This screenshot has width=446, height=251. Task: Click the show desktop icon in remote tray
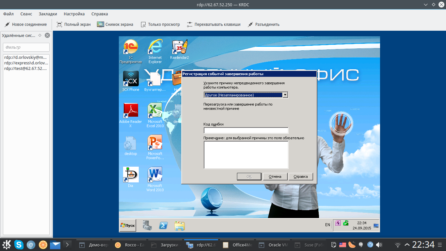(376, 225)
